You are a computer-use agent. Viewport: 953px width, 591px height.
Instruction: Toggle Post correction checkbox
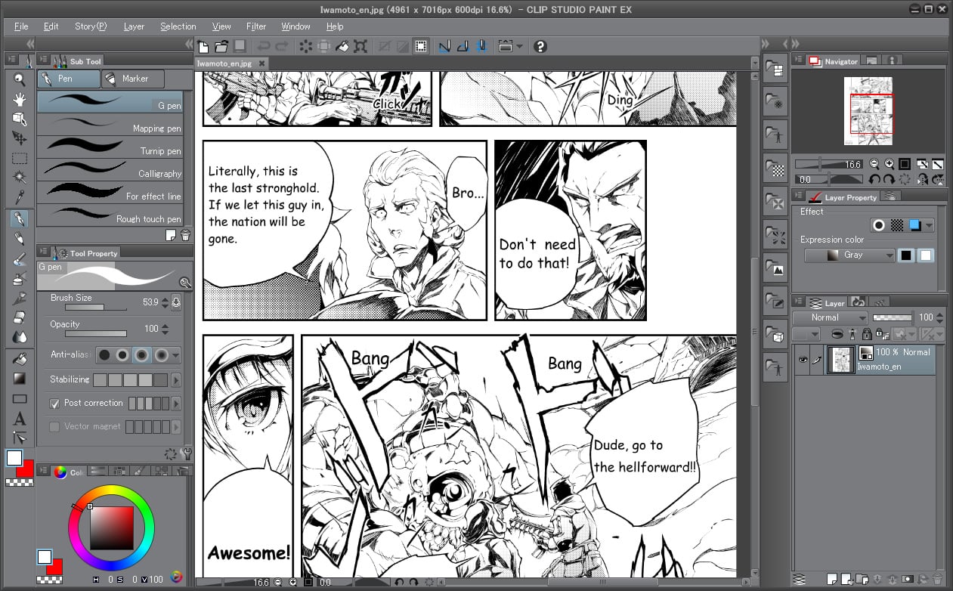coord(54,403)
